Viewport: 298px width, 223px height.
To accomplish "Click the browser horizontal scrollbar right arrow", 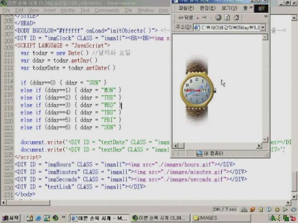I will click(x=259, y=146).
